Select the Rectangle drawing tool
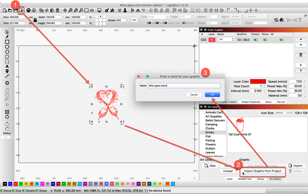 [7, 42]
